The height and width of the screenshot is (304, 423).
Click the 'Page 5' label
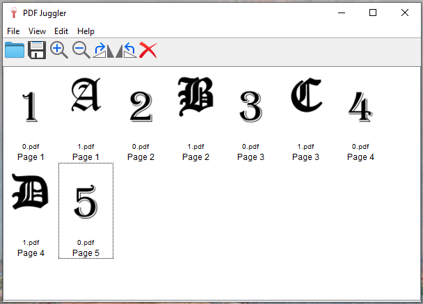click(86, 253)
